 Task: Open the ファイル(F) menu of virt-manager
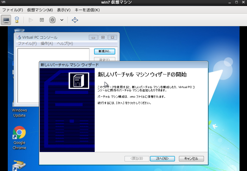point(13,10)
